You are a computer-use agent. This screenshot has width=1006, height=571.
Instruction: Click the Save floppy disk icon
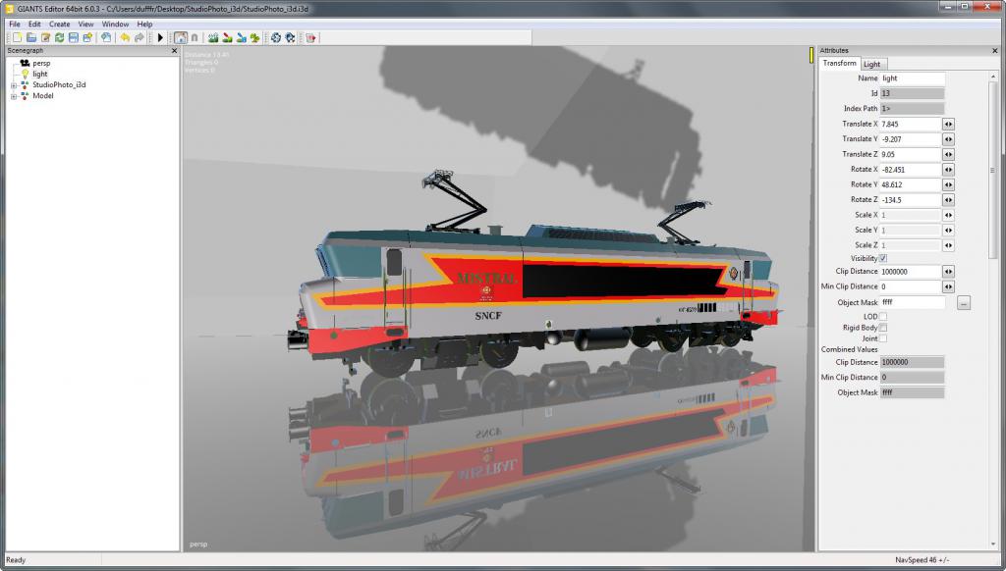pyautogui.click(x=73, y=38)
